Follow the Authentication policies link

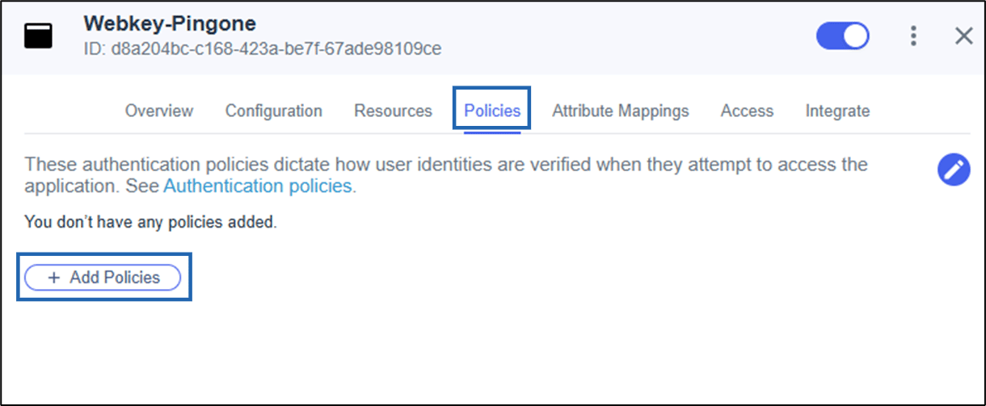click(258, 186)
